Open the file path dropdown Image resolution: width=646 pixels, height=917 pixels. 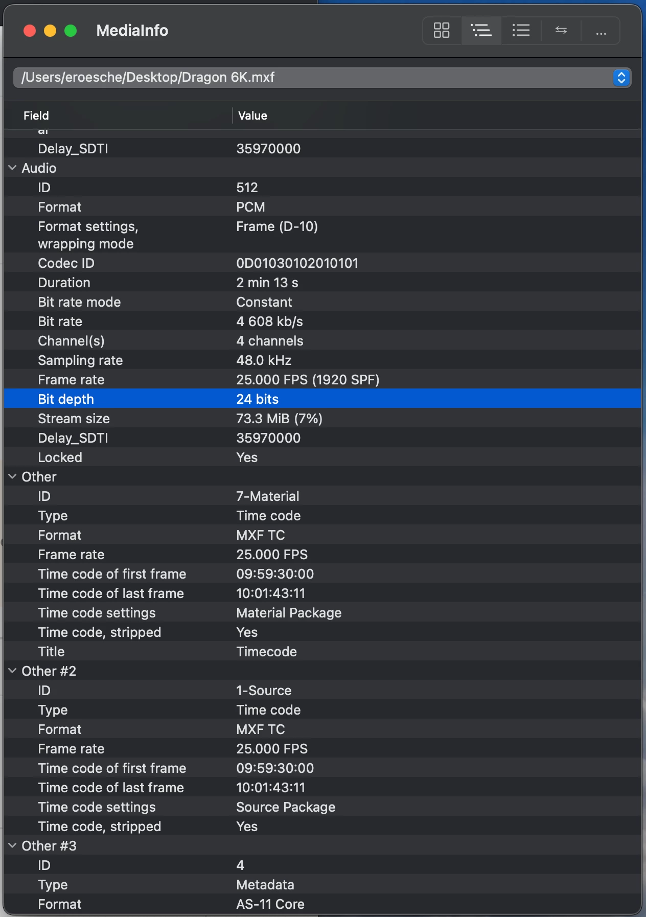(621, 78)
